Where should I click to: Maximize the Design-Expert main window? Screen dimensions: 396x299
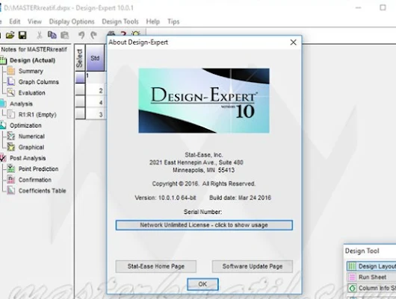(x=383, y=7)
